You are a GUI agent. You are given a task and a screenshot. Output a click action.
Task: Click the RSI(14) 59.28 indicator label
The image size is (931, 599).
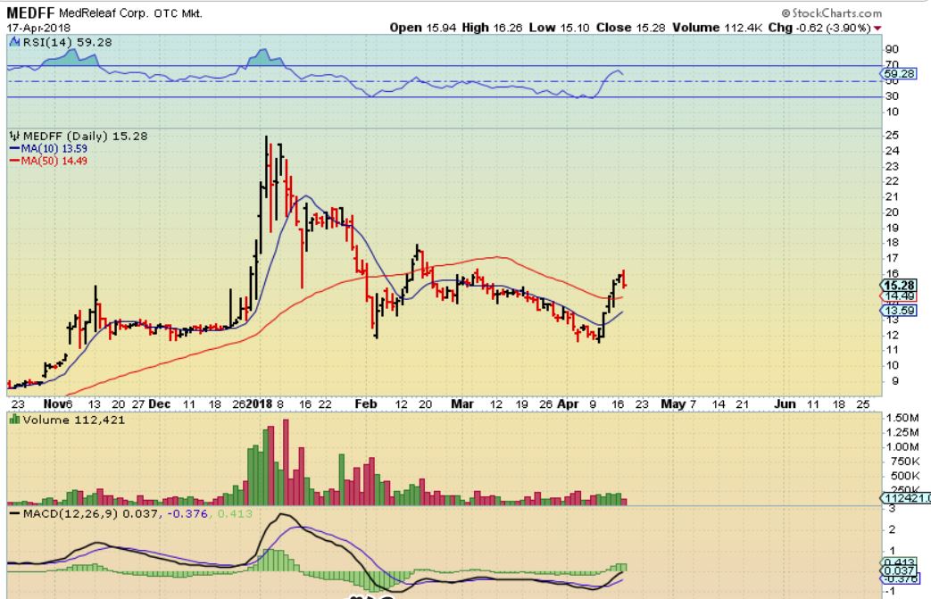(x=66, y=42)
